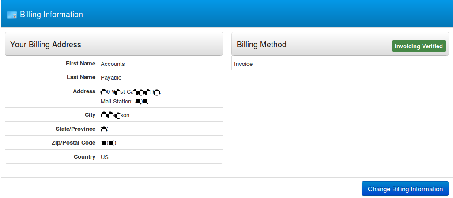453x198 pixels.
Task: Select the Billing Information page title
Action: (x=51, y=15)
